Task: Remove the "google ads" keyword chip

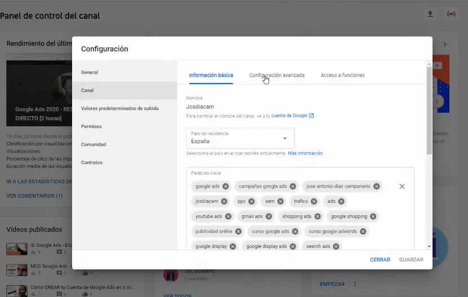Action: click(x=226, y=186)
